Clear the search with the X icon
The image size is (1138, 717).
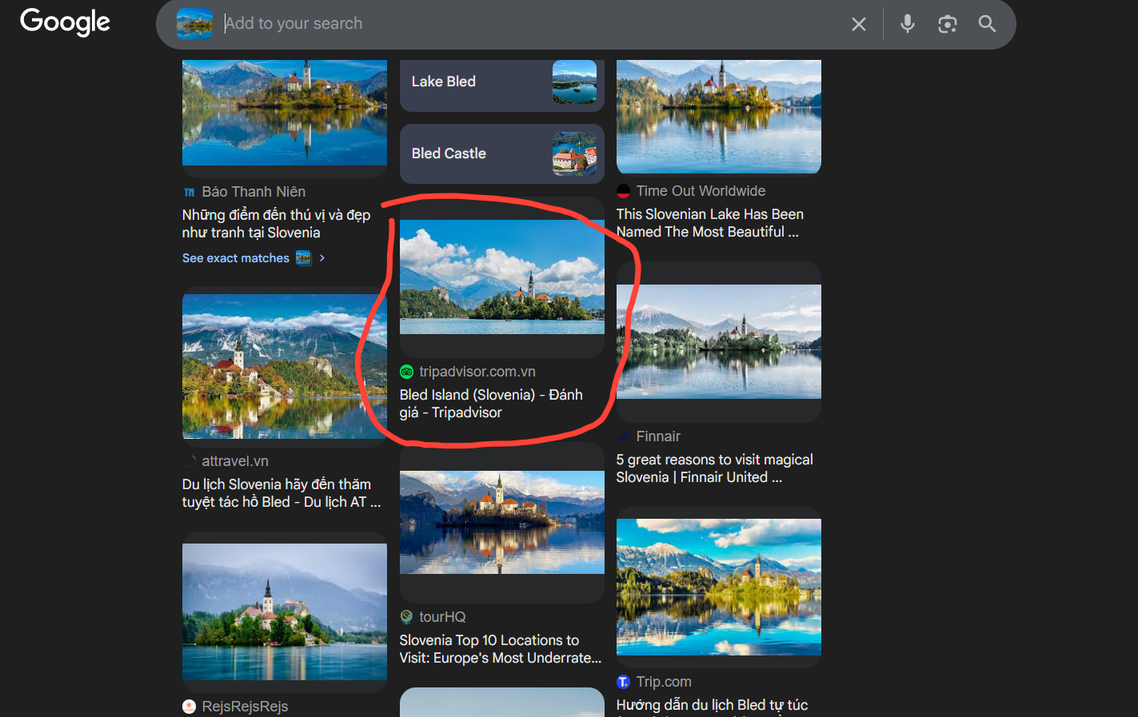point(859,24)
